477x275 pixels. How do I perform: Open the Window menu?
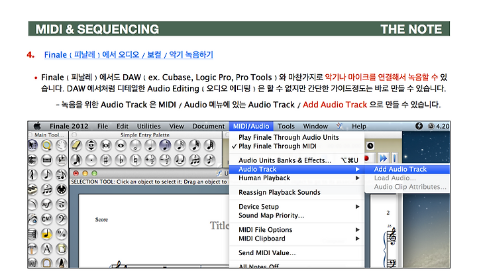tap(315, 127)
